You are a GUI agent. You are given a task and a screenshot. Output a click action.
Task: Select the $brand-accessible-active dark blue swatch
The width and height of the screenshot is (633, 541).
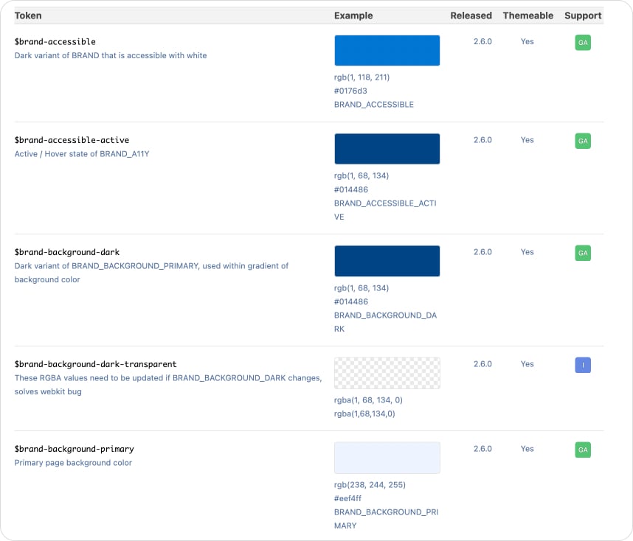click(387, 149)
